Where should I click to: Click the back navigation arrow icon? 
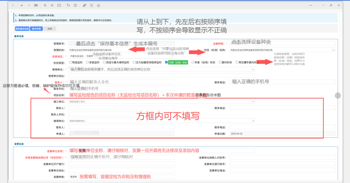[22, 5]
